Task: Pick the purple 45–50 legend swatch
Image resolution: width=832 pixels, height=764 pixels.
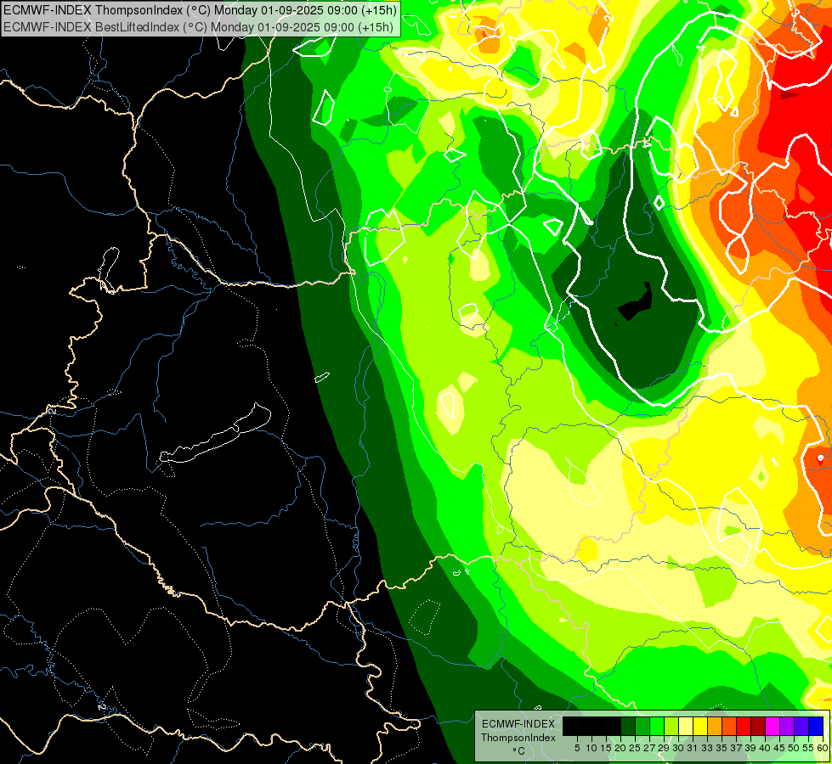Action: point(787,727)
